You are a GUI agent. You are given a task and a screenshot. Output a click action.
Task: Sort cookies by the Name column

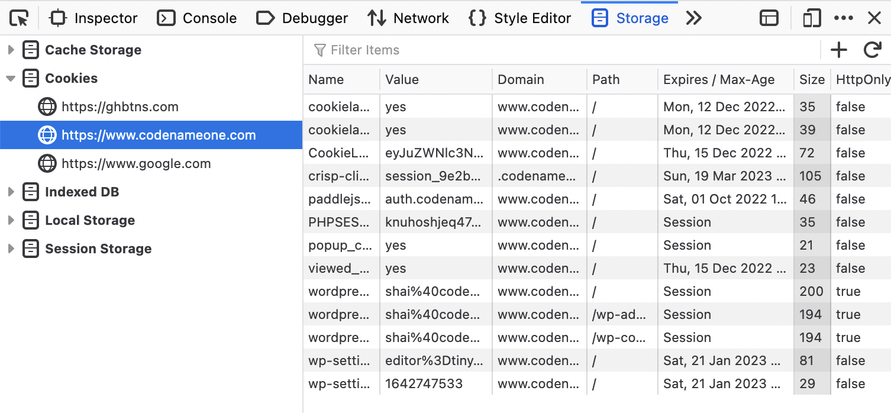pyautogui.click(x=325, y=79)
